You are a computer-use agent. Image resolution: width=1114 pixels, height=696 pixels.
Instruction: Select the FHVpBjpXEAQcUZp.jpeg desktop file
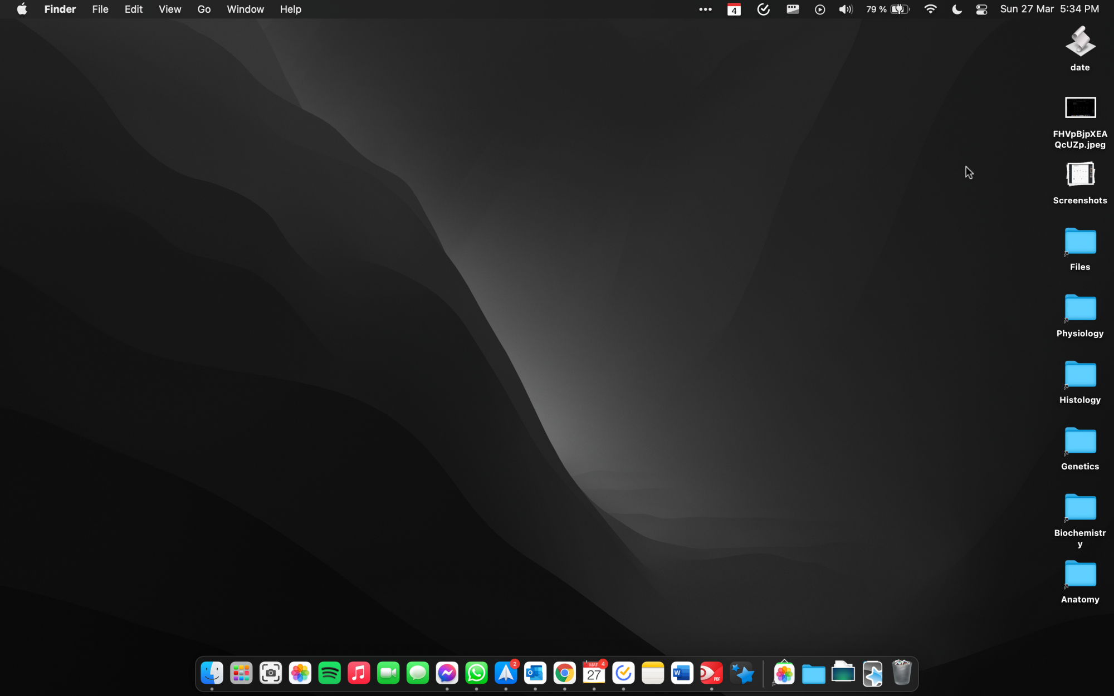pyautogui.click(x=1079, y=108)
